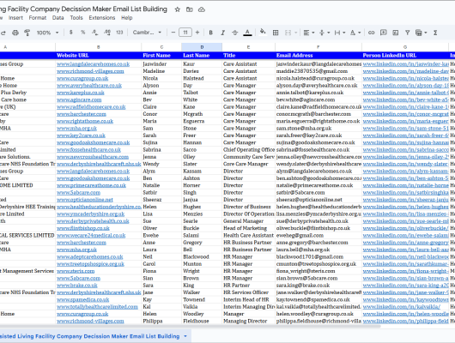
Task: Select column D header
Action: [202, 47]
